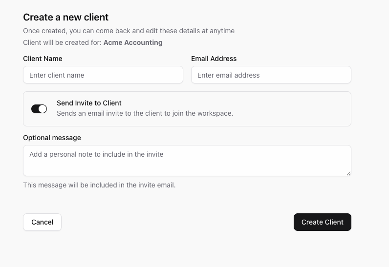Click the Cancel button
389x267 pixels.
click(42, 222)
